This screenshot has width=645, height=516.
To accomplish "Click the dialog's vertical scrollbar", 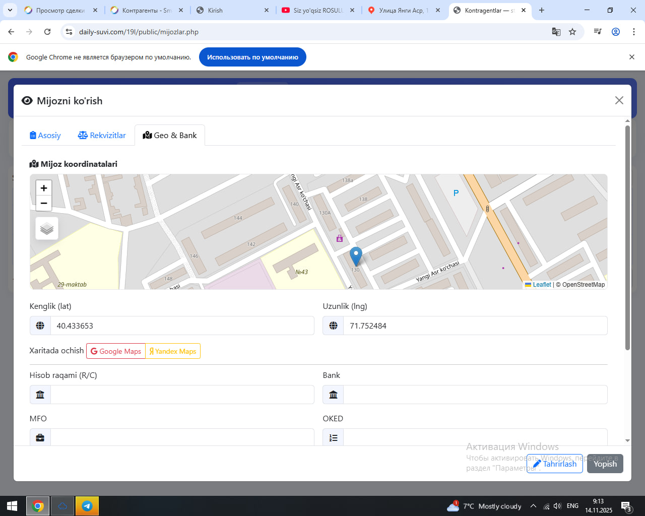I will 627,237.
